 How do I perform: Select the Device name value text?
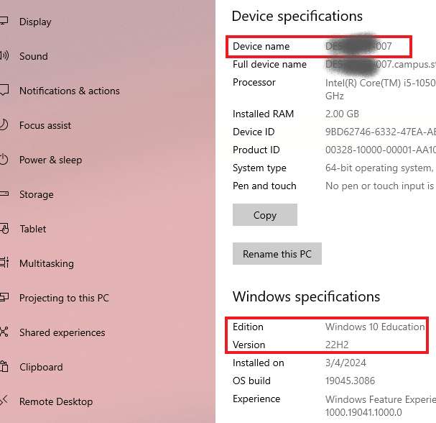(358, 46)
